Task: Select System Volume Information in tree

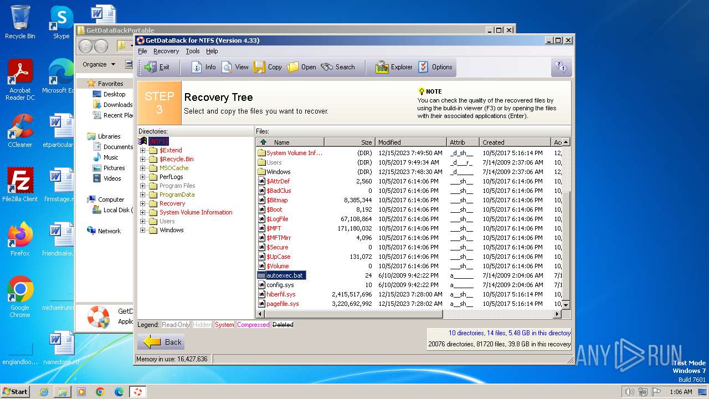Action: tap(196, 212)
